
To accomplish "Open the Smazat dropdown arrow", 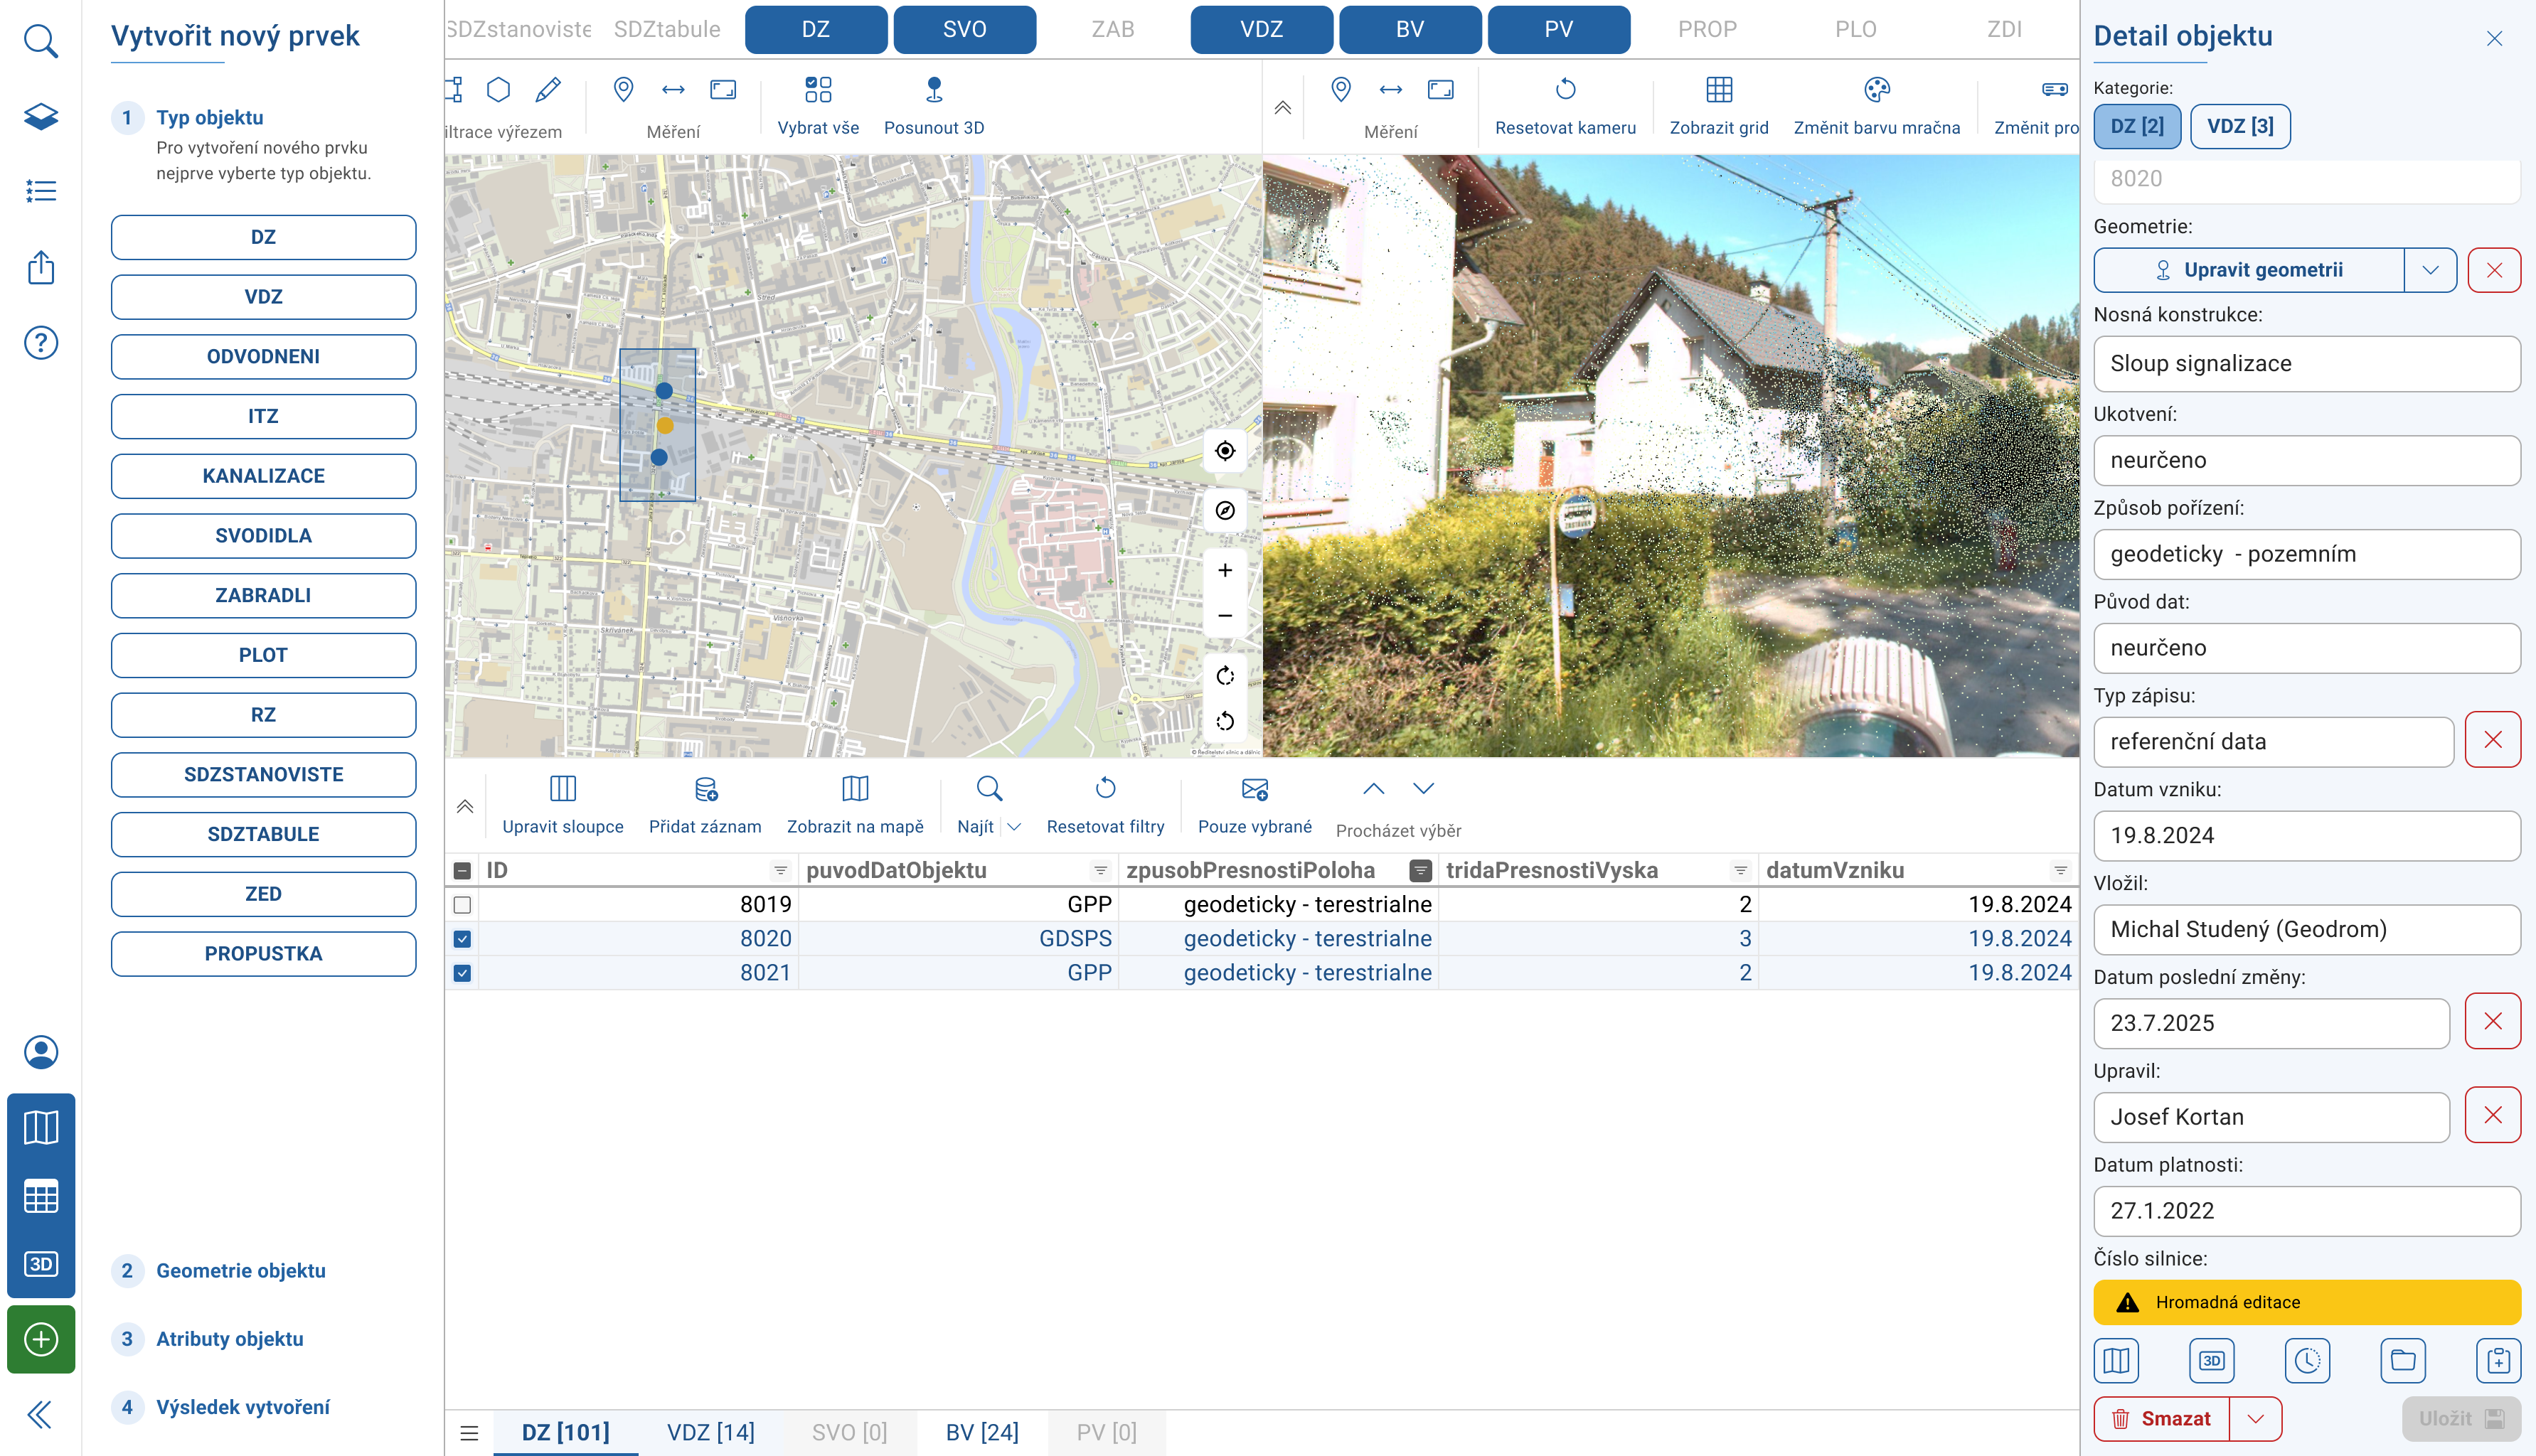I will [x=2255, y=1418].
